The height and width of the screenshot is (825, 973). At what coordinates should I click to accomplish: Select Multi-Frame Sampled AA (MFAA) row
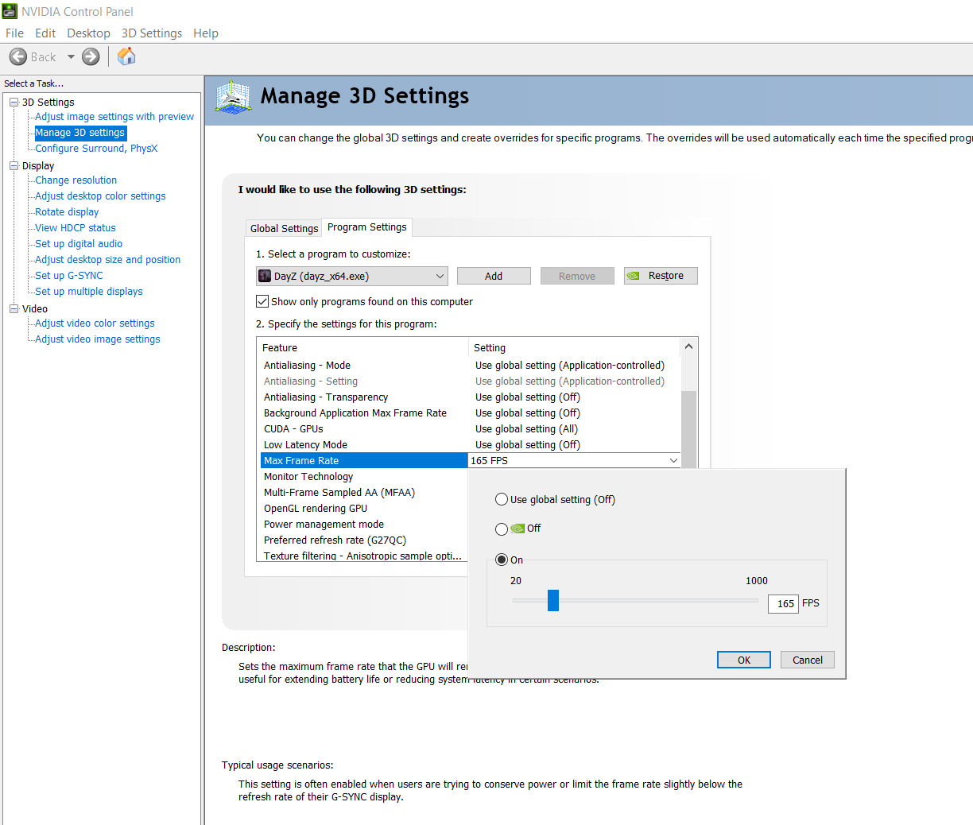click(x=364, y=492)
